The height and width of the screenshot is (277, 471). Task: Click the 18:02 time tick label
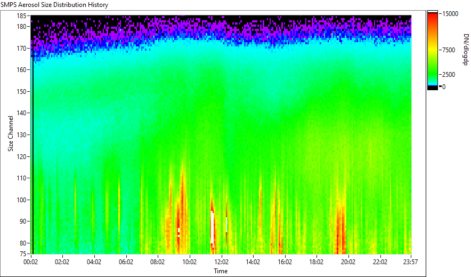pyautogui.click(x=316, y=262)
